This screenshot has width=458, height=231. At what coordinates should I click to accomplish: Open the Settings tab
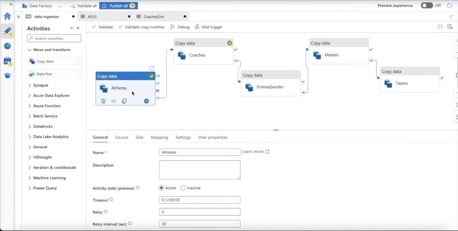pyautogui.click(x=183, y=137)
